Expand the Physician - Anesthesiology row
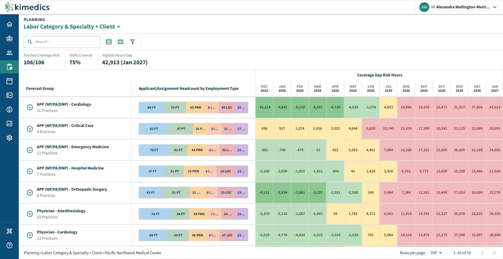The height and width of the screenshot is (259, 503). pyautogui.click(x=30, y=214)
